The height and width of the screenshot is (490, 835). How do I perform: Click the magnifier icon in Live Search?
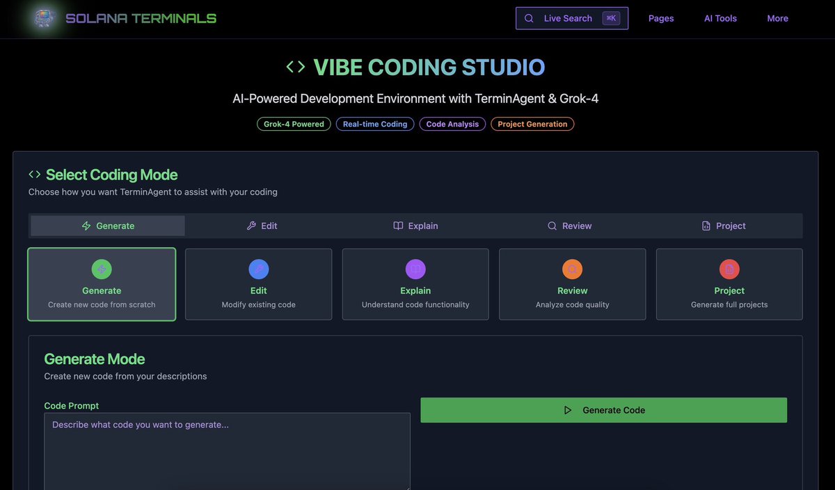pos(530,18)
